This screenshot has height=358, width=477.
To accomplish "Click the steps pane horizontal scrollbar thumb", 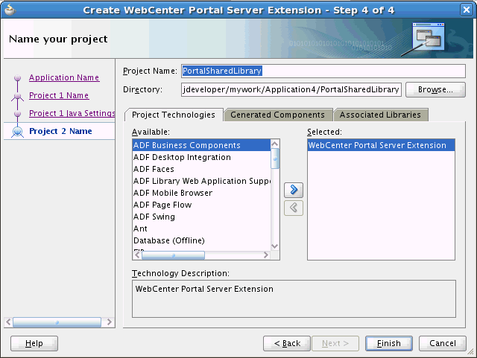I will coord(57,322).
